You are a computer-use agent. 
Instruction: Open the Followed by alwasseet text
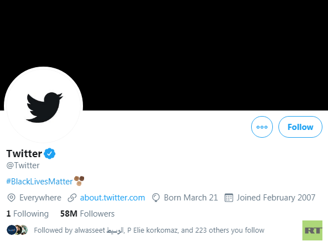pyautogui.click(x=149, y=230)
